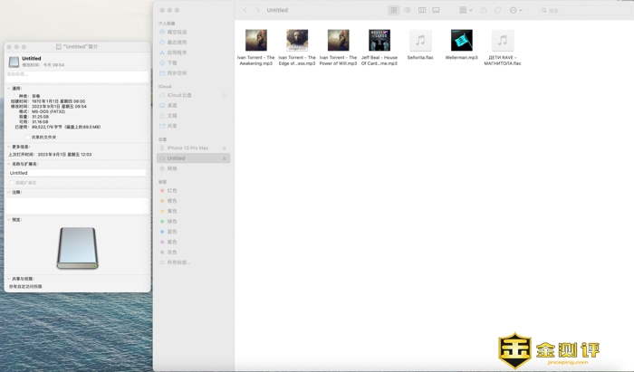Image resolution: width=634 pixels, height=372 pixels.
Task: Switch Finder to icon view
Action: pyautogui.click(x=394, y=10)
